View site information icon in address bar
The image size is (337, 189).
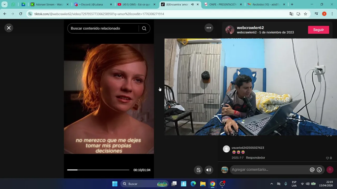tap(30, 14)
